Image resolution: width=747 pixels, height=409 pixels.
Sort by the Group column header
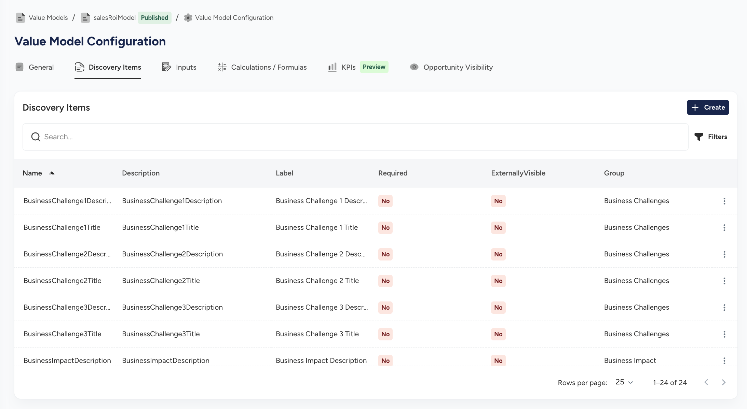click(614, 173)
